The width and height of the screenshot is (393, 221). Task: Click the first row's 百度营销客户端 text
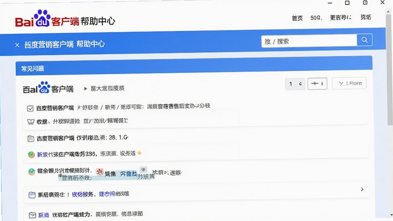coord(55,108)
